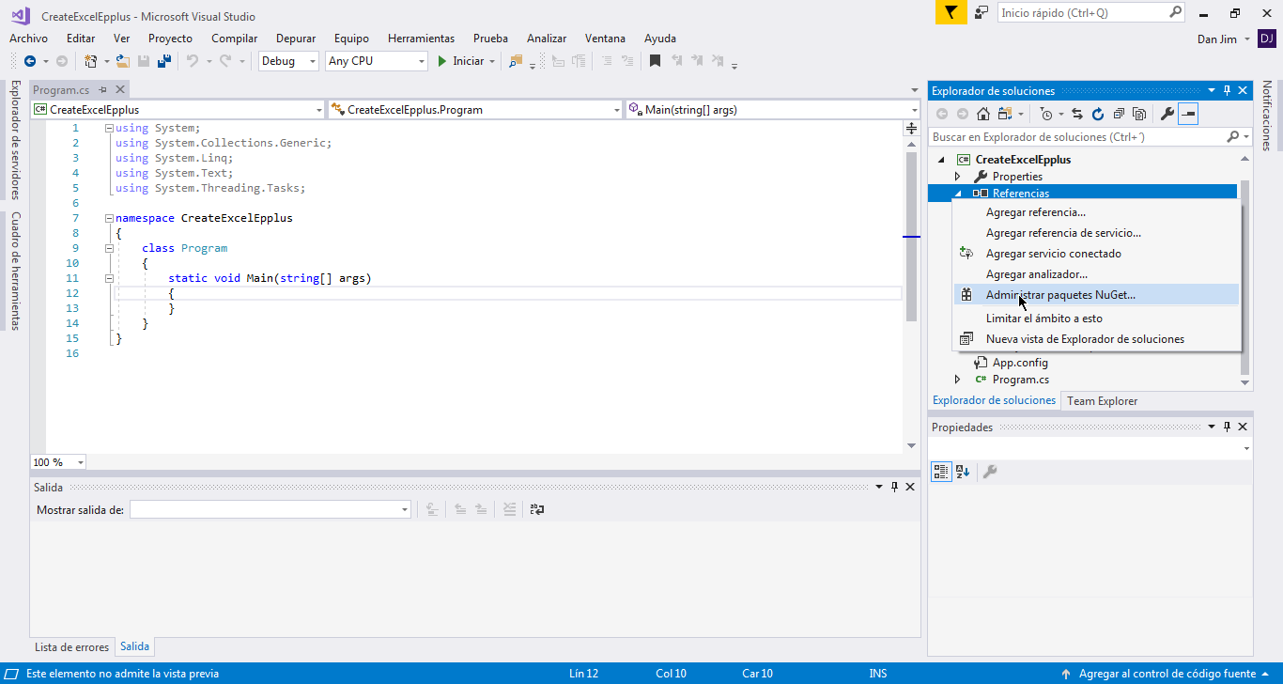Toggle the Categorized view in Propiedades panel
1283x684 pixels.
[x=941, y=472]
